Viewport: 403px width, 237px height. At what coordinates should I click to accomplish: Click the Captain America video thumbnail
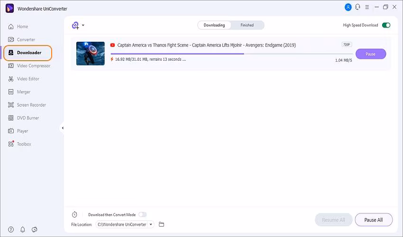[x=91, y=54]
